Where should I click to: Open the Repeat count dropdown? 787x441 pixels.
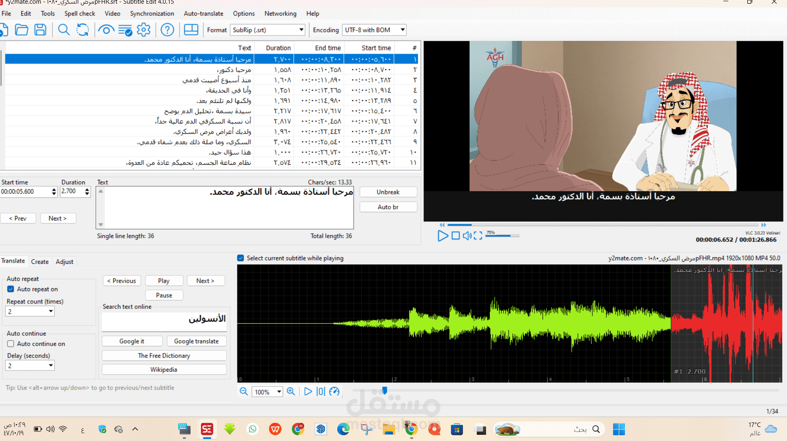(30, 311)
